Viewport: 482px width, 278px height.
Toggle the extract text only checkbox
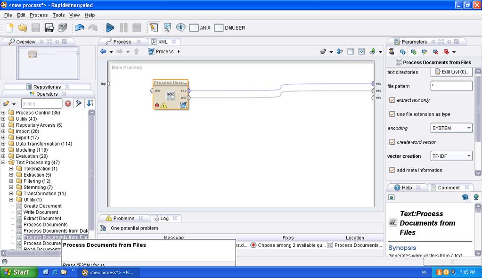click(x=392, y=100)
